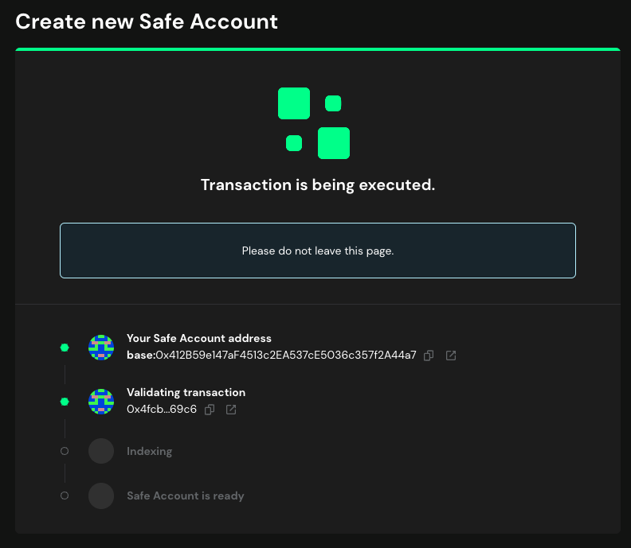Viewport: 631px width, 548px height.
Task: Click the 'Indexing' step label
Action: click(149, 451)
